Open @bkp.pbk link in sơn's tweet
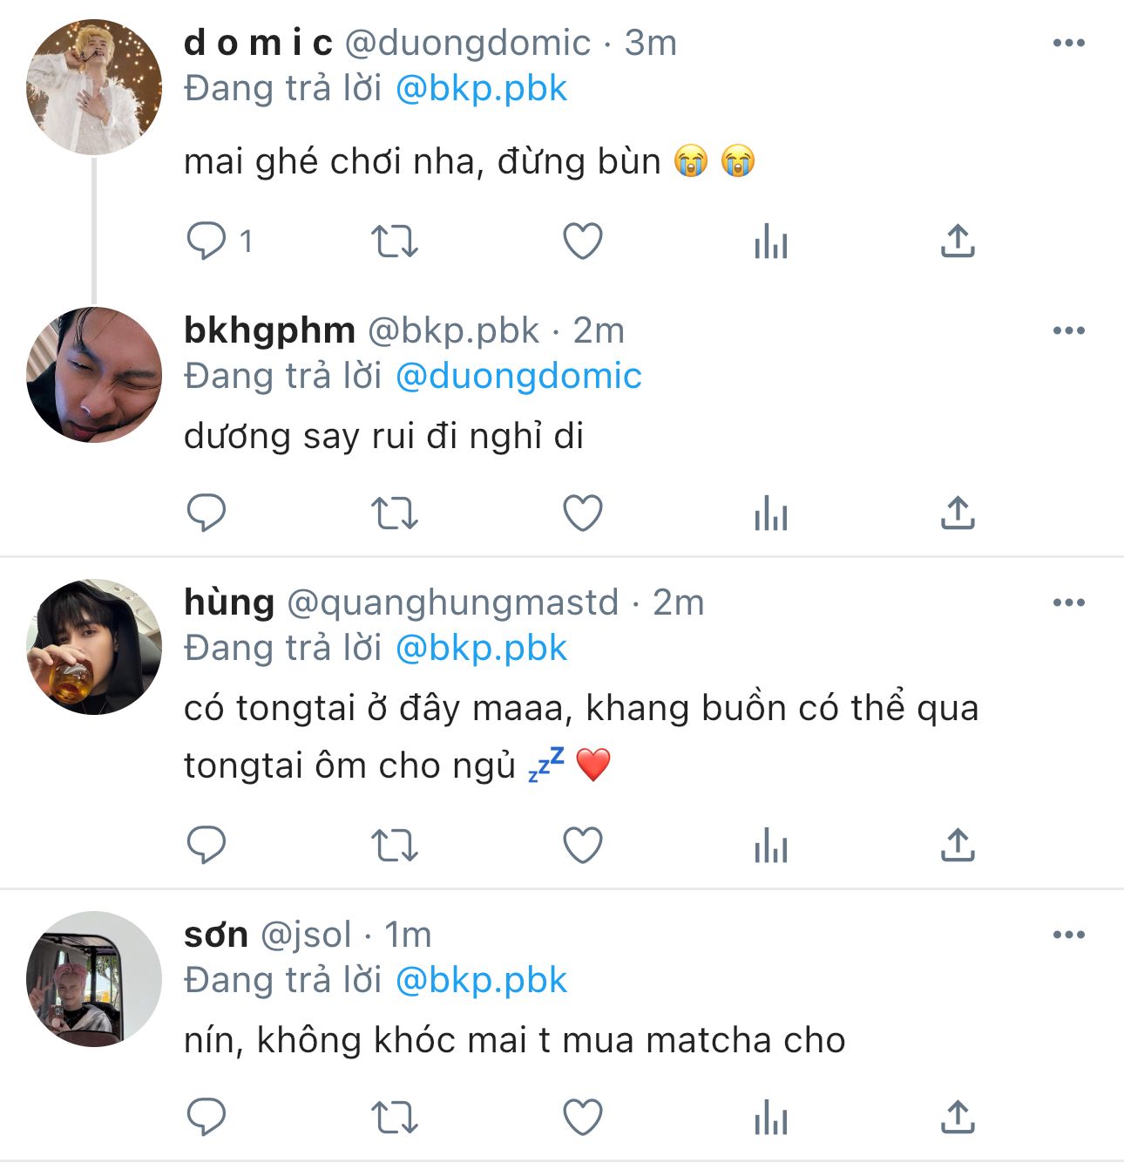 pos(481,980)
